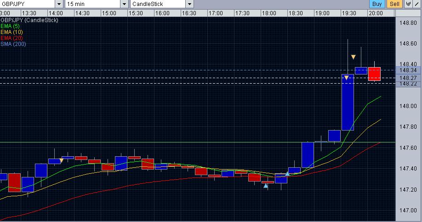
Task: Open the GBP/JPY currency pair dropdown arrow
Action: (59, 4)
